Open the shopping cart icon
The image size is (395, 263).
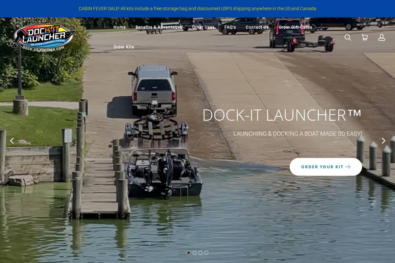[365, 37]
